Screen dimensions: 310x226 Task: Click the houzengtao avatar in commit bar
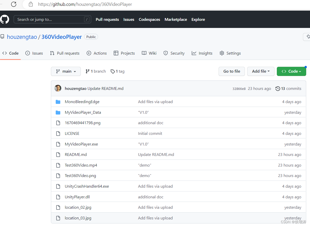point(58,88)
